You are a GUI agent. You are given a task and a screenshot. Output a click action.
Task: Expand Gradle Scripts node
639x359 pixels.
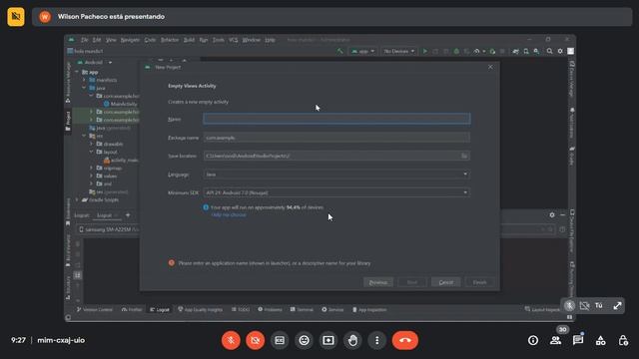(x=77, y=199)
